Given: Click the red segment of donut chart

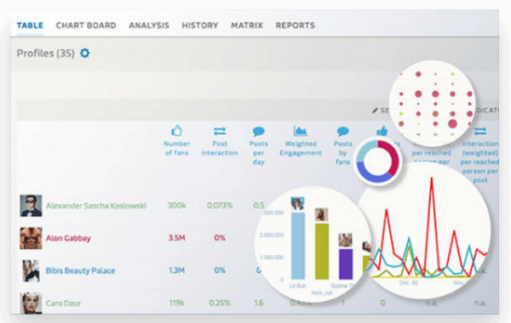Looking at the screenshot, I should click(393, 158).
